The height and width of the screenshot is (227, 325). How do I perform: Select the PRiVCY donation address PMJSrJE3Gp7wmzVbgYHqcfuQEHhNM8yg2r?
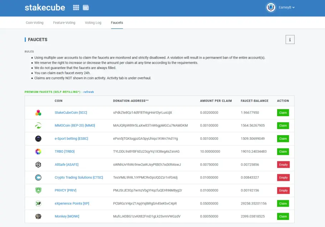point(148,190)
